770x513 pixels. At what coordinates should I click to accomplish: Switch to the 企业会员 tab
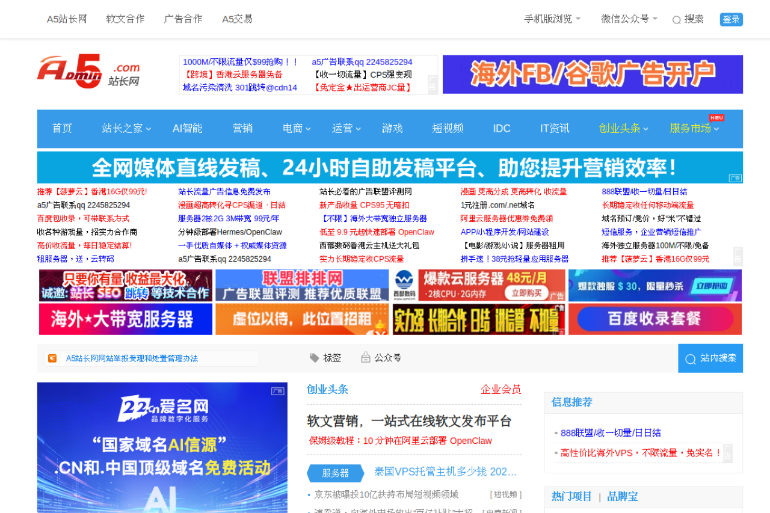501,389
